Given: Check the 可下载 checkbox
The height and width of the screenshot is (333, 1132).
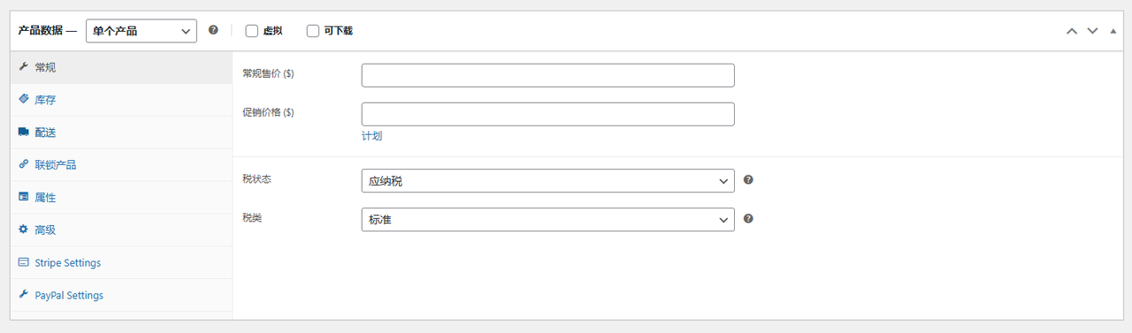Looking at the screenshot, I should (313, 31).
